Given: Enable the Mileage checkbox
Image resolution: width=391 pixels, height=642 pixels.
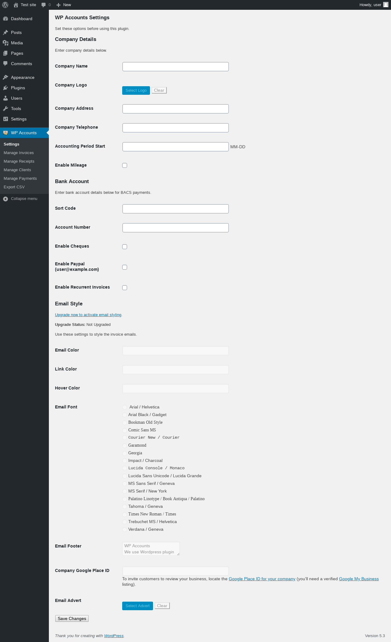Looking at the screenshot, I should [x=125, y=165].
